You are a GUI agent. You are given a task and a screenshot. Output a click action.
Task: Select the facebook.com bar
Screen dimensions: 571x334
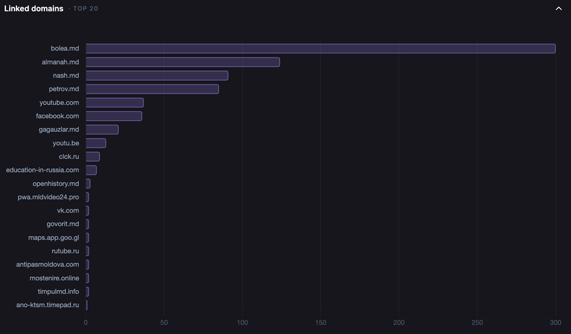[x=114, y=116]
